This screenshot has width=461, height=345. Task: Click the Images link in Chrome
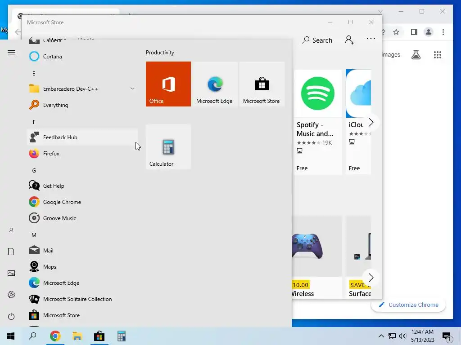coord(391,54)
